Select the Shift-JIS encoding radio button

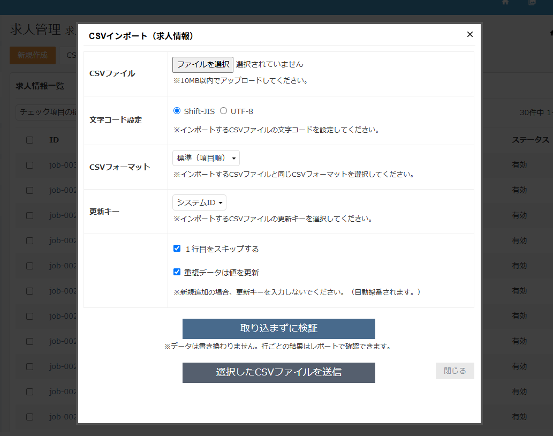click(177, 111)
